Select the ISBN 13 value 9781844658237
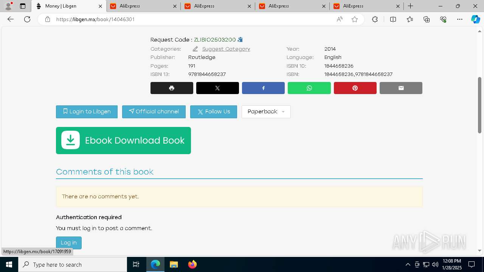Image resolution: width=484 pixels, height=272 pixels. [x=207, y=74]
